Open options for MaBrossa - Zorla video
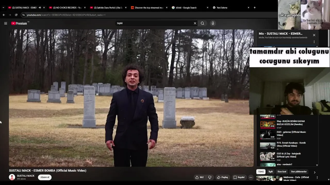Image resolution: width=330 pixels, height=185 pixels. pos(317,178)
